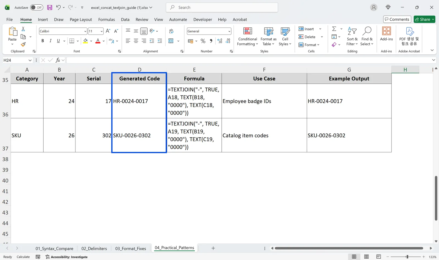Toggle AutoSave switch
Viewport: 439px width, 260px height.
click(x=36, y=7)
